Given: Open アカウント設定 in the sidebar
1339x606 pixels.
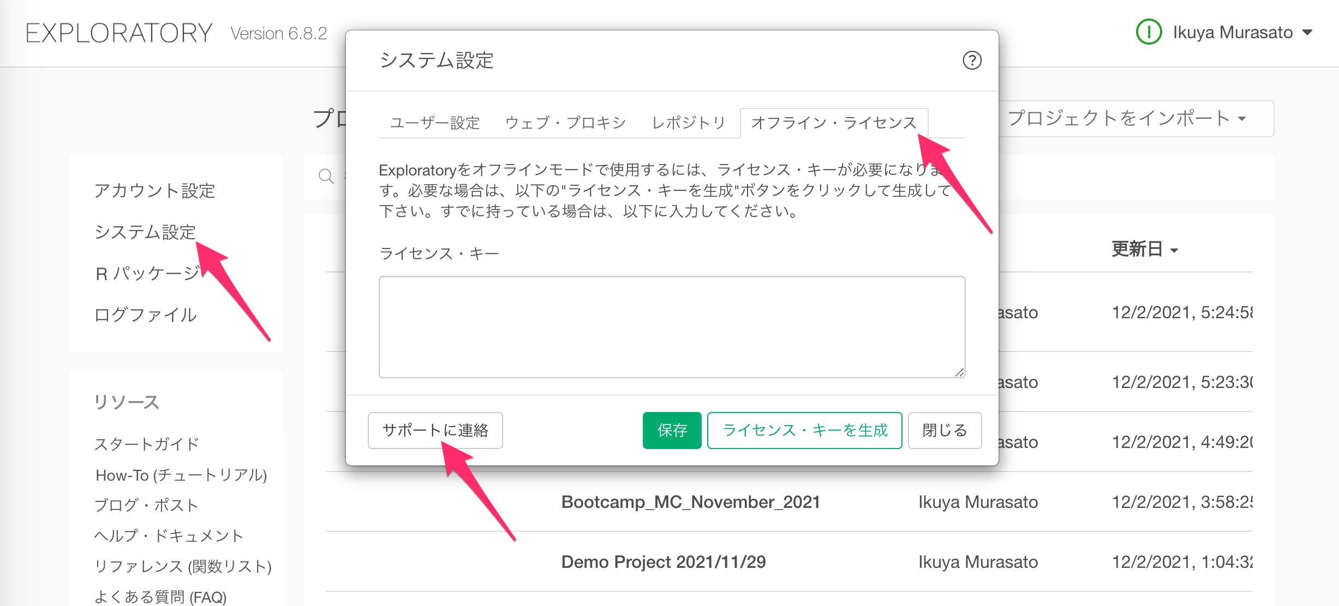Looking at the screenshot, I should 155,191.
